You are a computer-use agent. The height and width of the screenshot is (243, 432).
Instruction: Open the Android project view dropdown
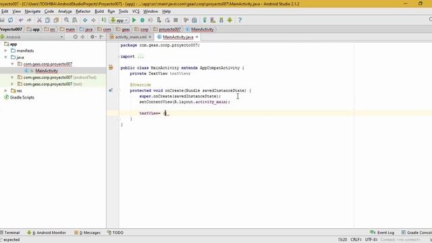(32, 37)
